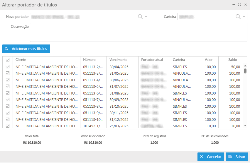Click the table's vertical scrollbar thumb
The image size is (250, 163).
[245, 71]
